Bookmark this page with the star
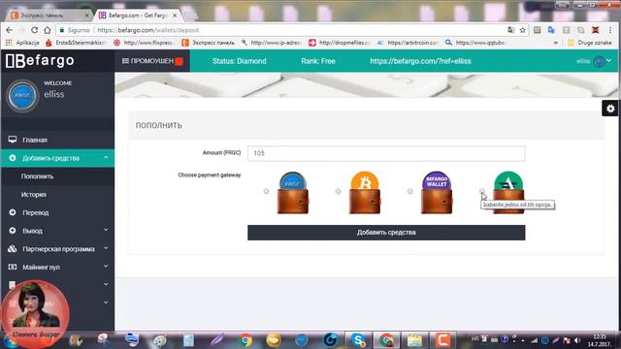The image size is (621, 349). pos(523,30)
